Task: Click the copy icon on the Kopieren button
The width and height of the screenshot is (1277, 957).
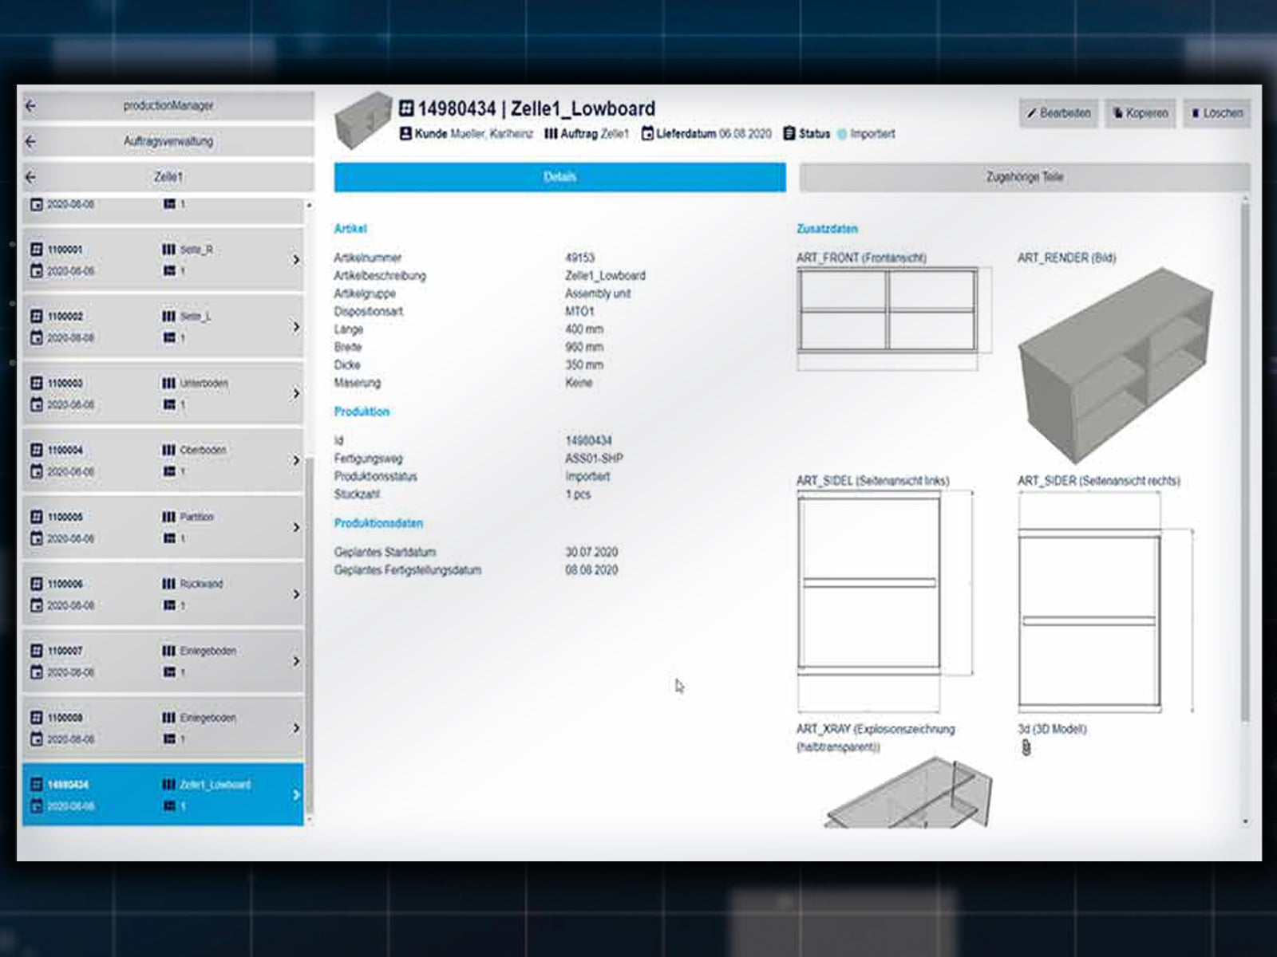Action: click(x=1119, y=113)
